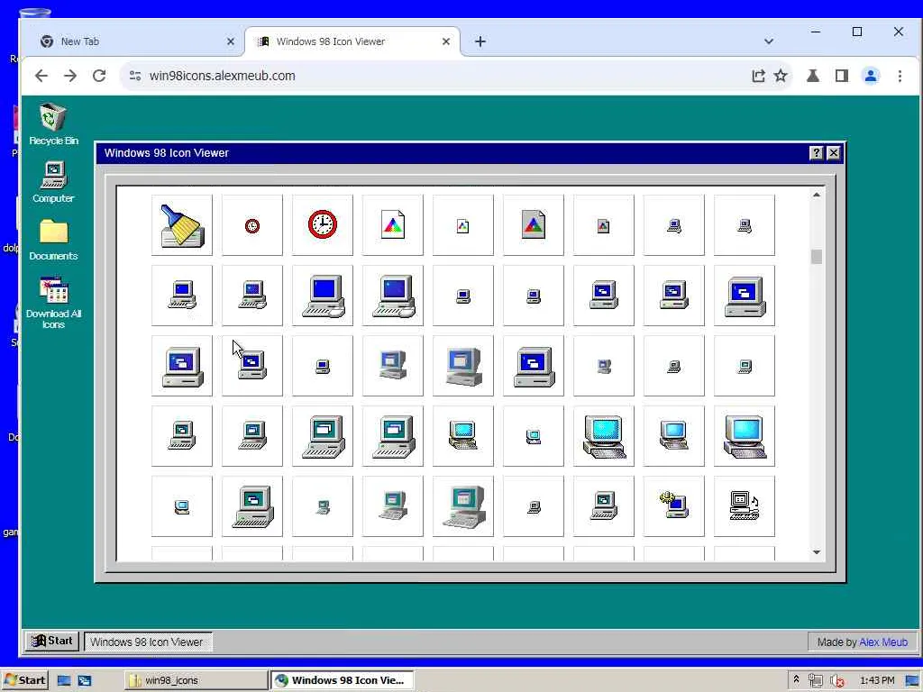
Task: Click the 1:43 PM system clock
Action: click(877, 680)
